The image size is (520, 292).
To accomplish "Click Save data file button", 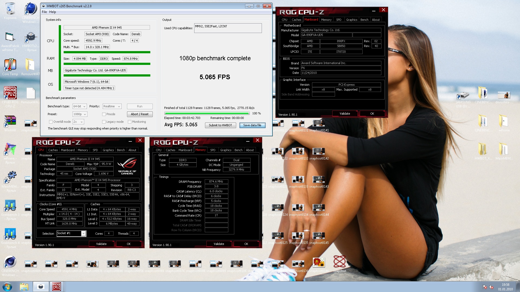I will (x=252, y=125).
